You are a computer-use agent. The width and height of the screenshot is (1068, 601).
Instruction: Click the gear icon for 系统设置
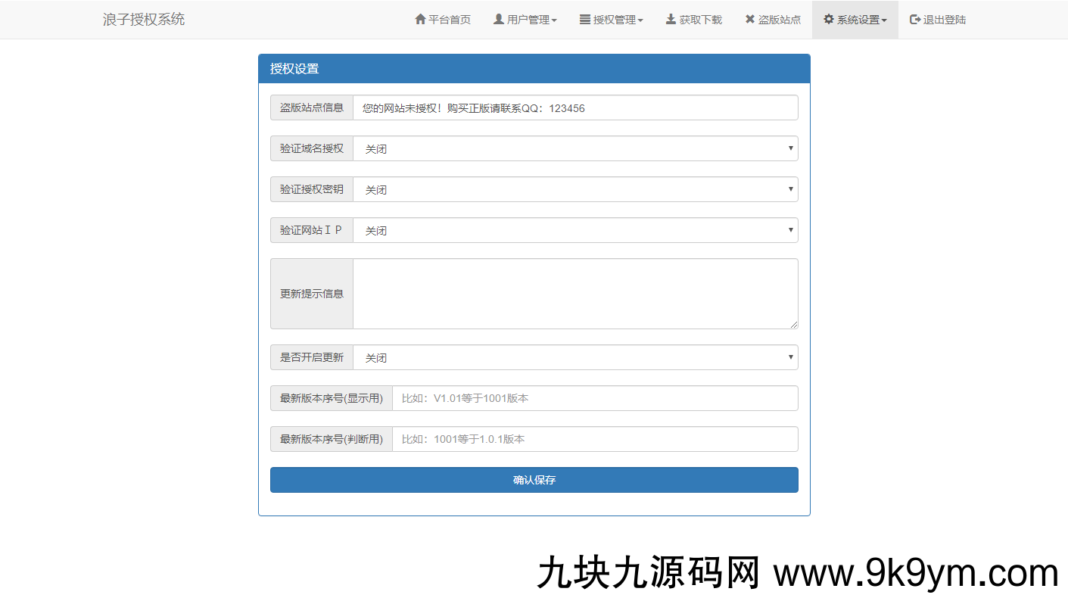pos(829,20)
